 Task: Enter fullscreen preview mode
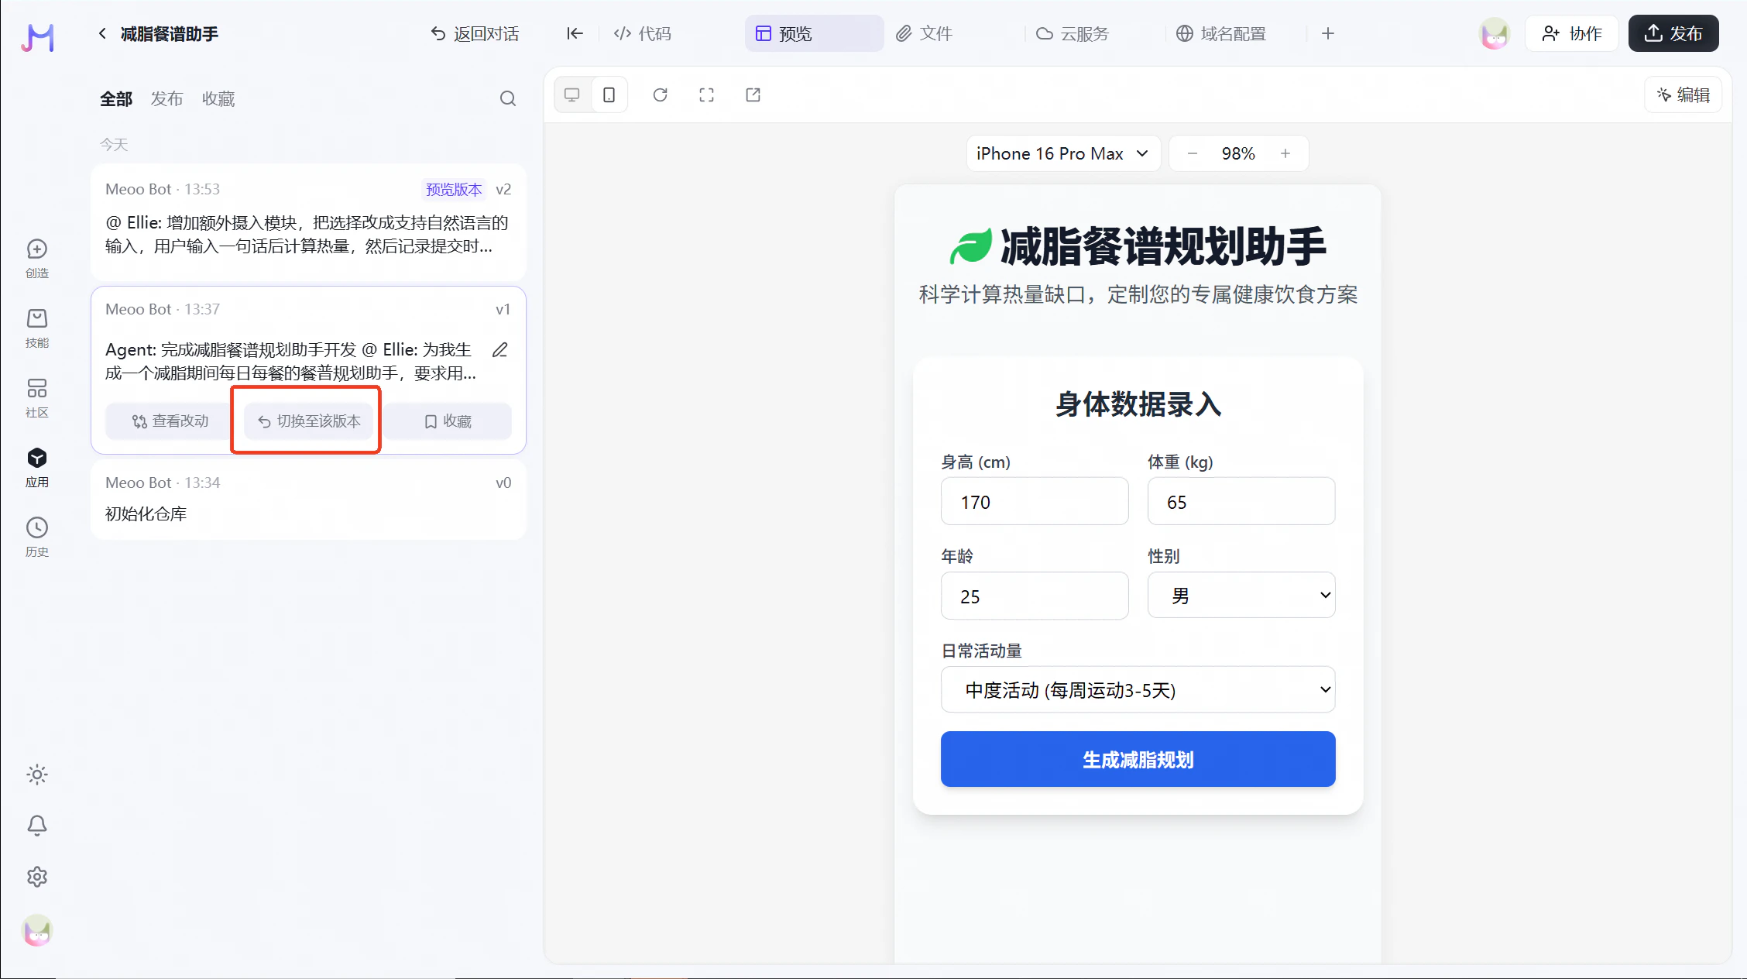pos(706,94)
